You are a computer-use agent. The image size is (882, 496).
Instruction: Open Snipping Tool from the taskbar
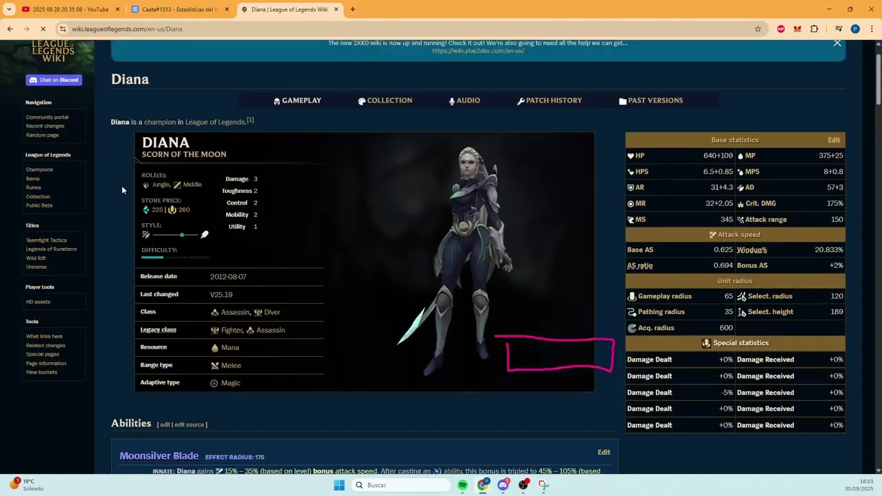[544, 485]
